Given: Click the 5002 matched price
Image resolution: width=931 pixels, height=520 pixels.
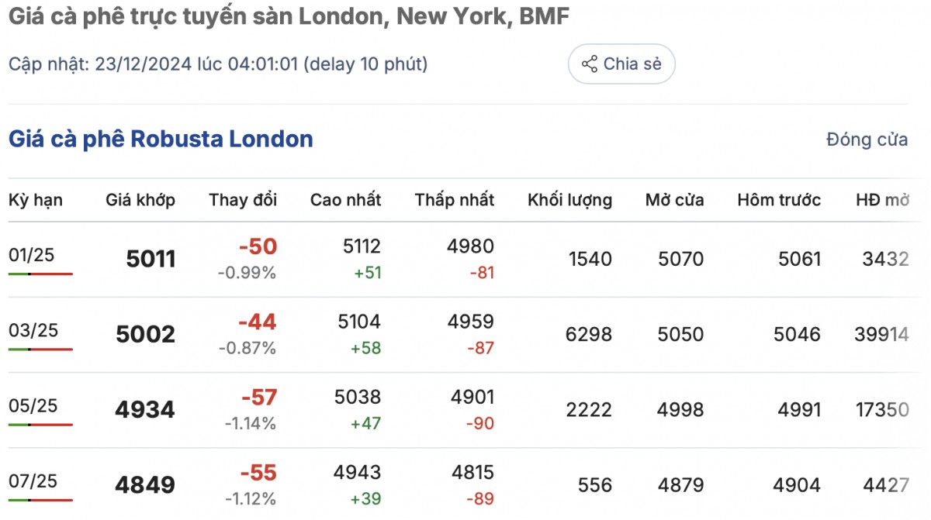Looking at the screenshot, I should 146,335.
